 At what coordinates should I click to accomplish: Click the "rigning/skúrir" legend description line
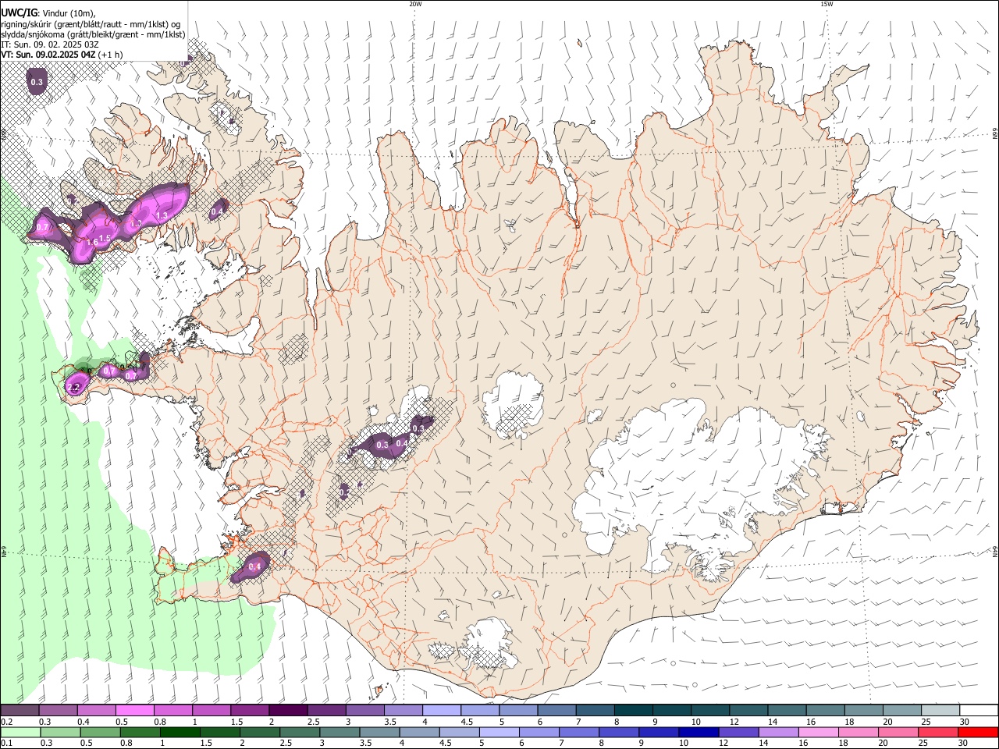pyautogui.click(x=91, y=23)
